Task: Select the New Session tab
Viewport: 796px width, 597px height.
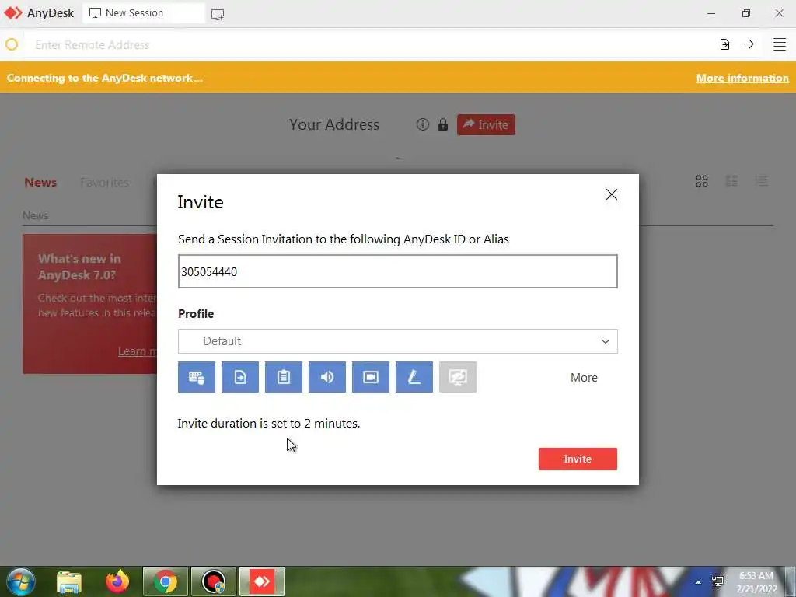Action: pyautogui.click(x=144, y=13)
